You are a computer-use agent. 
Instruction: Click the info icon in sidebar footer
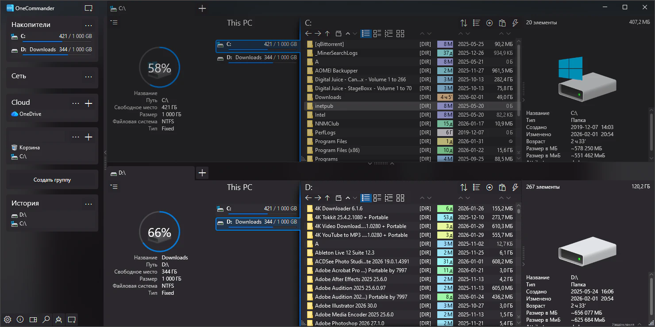click(x=20, y=319)
